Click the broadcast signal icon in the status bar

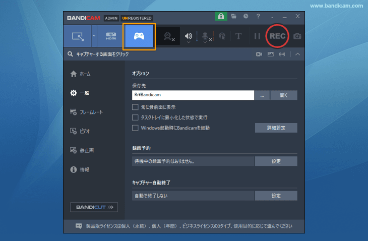[282, 54]
